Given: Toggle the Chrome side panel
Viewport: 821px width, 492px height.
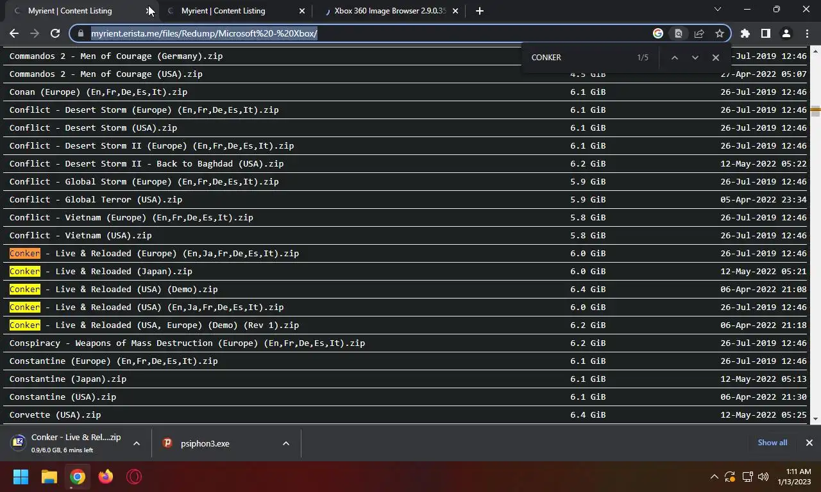Looking at the screenshot, I should [765, 33].
